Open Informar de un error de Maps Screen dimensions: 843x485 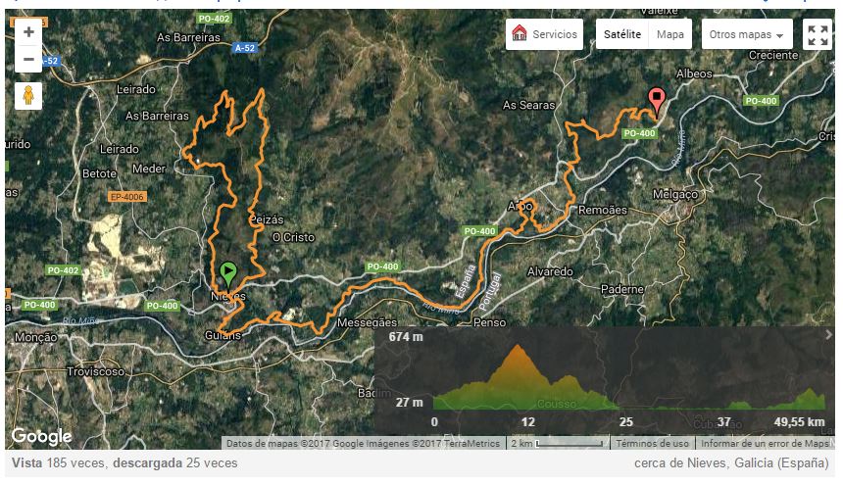(765, 444)
